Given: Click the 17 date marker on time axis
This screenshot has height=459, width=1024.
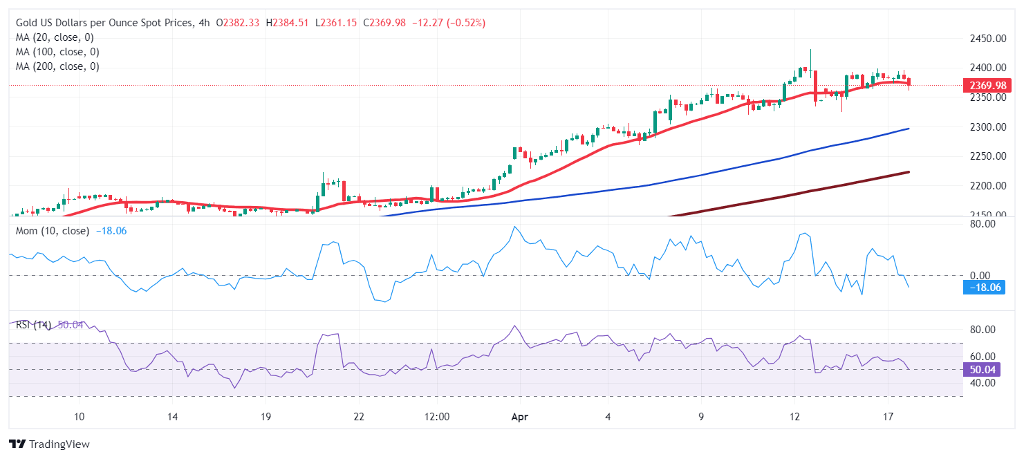Looking at the screenshot, I should [888, 417].
